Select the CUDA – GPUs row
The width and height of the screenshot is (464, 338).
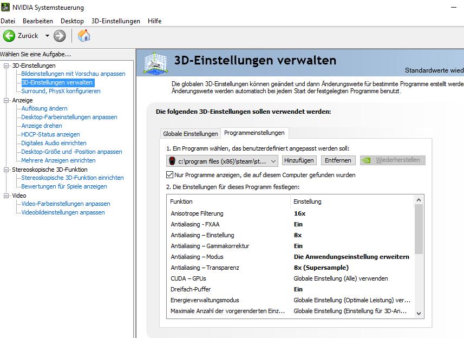point(291,278)
